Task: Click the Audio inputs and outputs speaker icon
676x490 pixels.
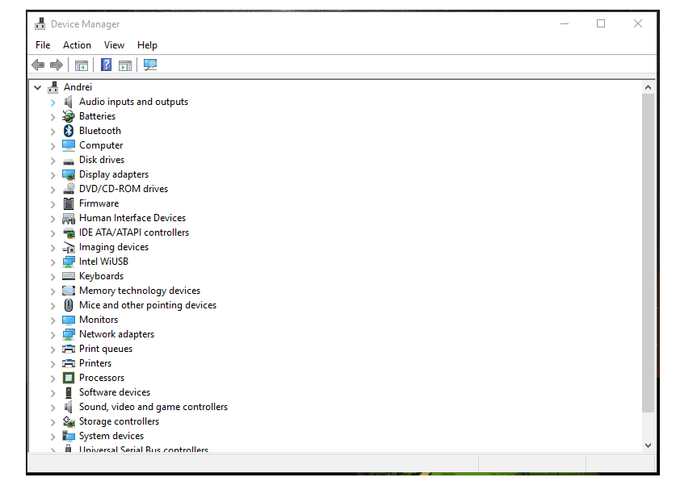Action: pos(68,102)
